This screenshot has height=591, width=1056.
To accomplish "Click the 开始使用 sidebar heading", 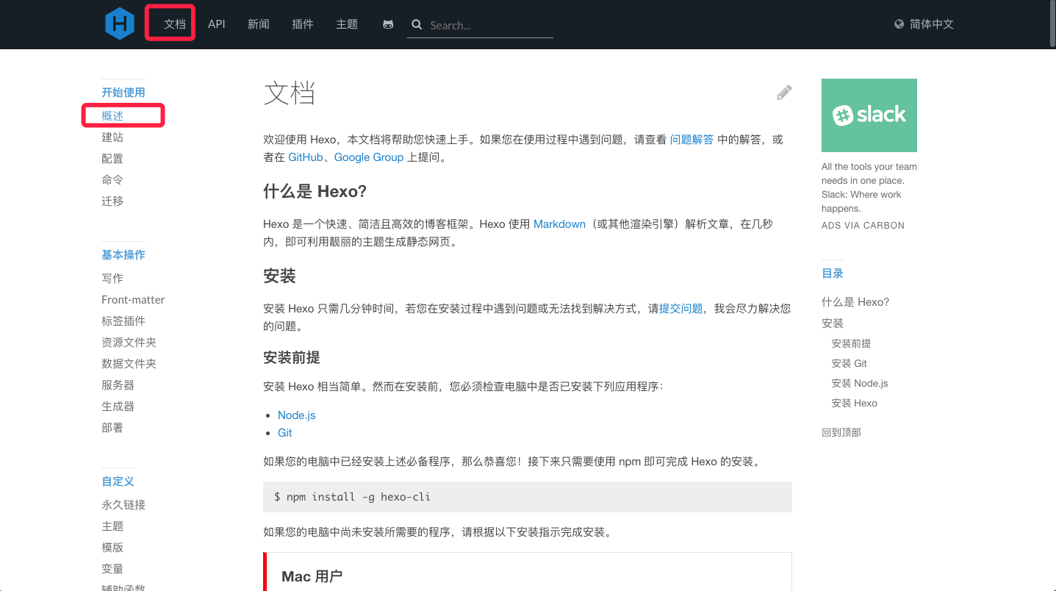I will pyautogui.click(x=123, y=92).
